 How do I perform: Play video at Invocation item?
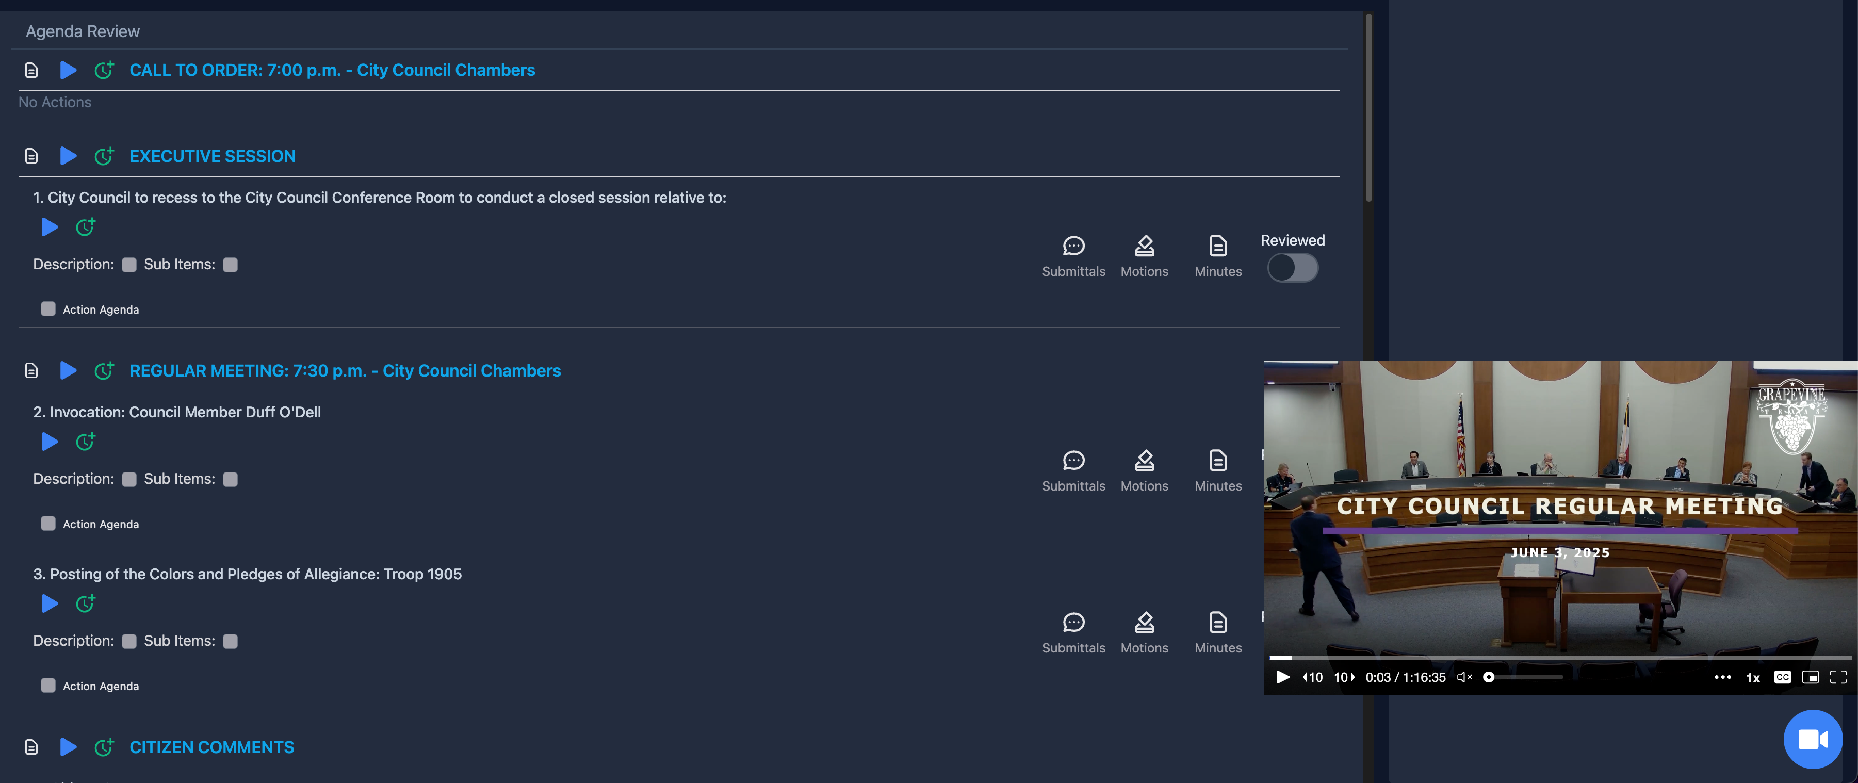point(50,441)
